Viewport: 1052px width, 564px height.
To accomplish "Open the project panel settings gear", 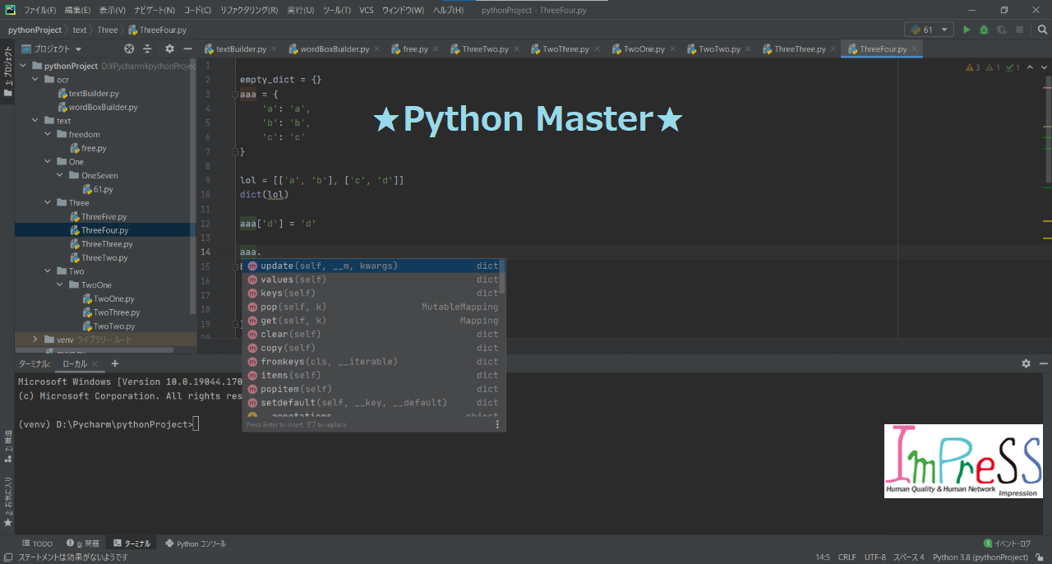I will [x=169, y=49].
